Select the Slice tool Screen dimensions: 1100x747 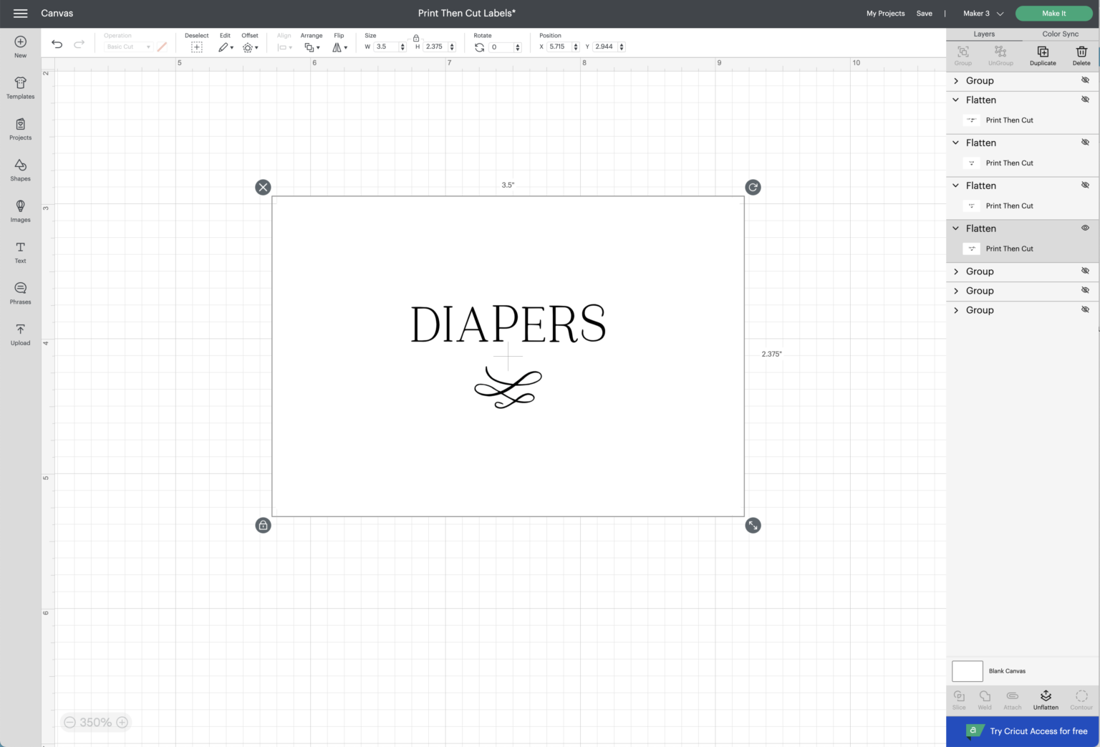click(959, 700)
